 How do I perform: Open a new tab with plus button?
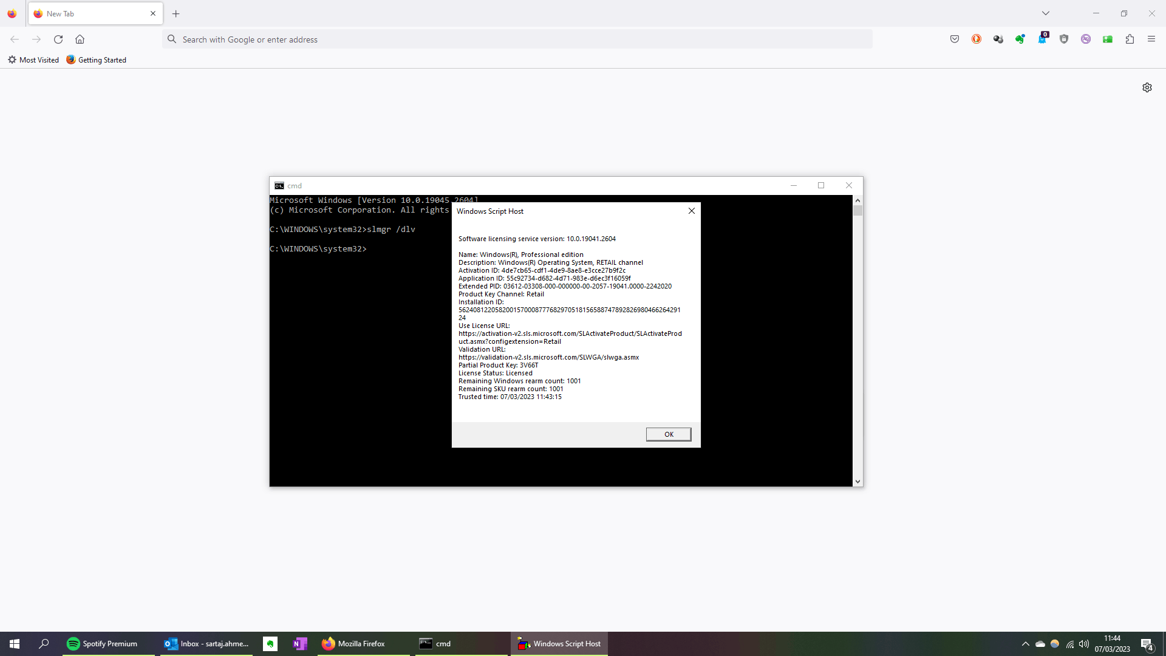(176, 13)
